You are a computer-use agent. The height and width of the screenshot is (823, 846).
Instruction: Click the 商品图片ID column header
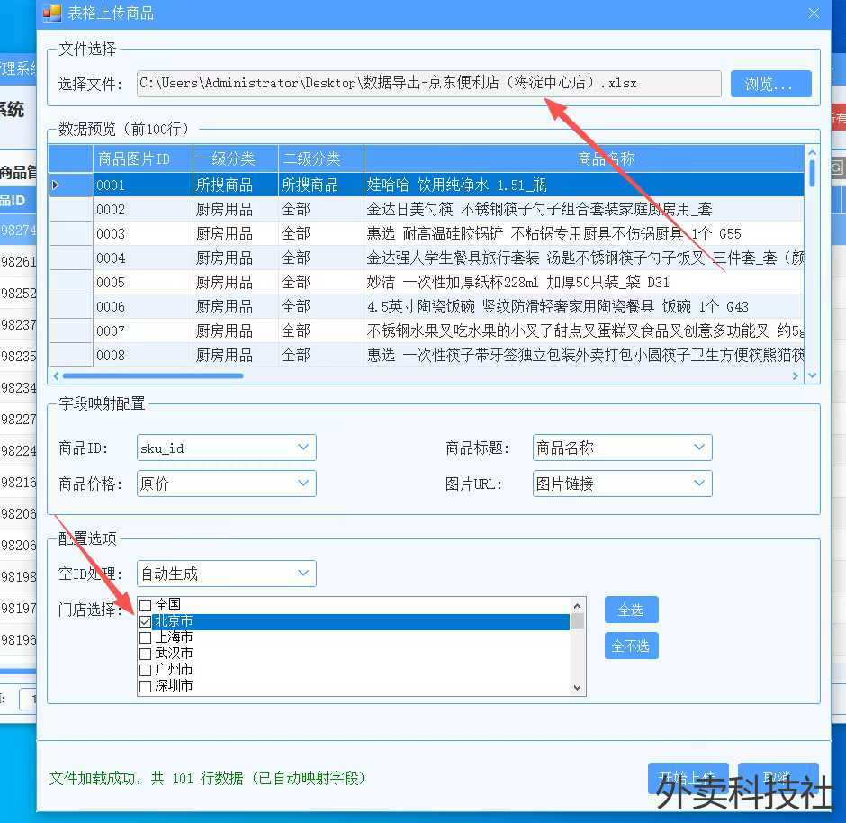(143, 158)
